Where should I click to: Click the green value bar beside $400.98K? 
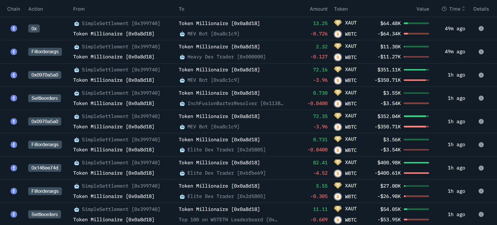[x=416, y=162]
